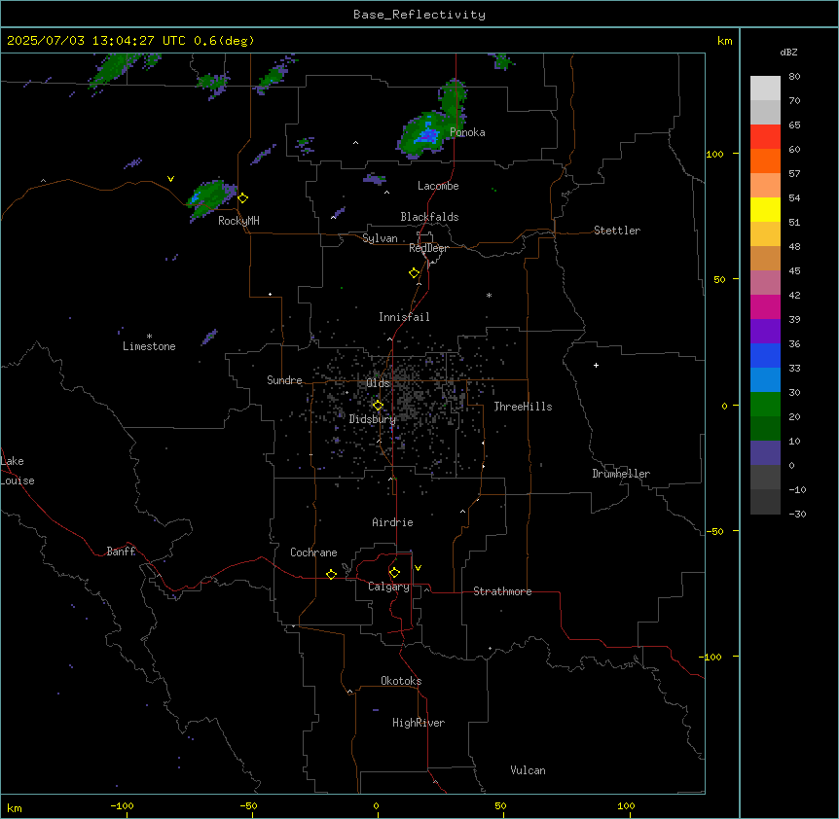Click the blue 36 dBZ legend swatch
The height and width of the screenshot is (819, 839).
pyautogui.click(x=765, y=355)
